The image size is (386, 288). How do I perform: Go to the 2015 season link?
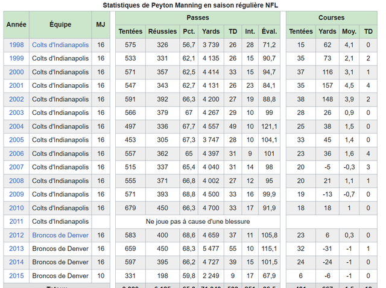[x=16, y=276]
